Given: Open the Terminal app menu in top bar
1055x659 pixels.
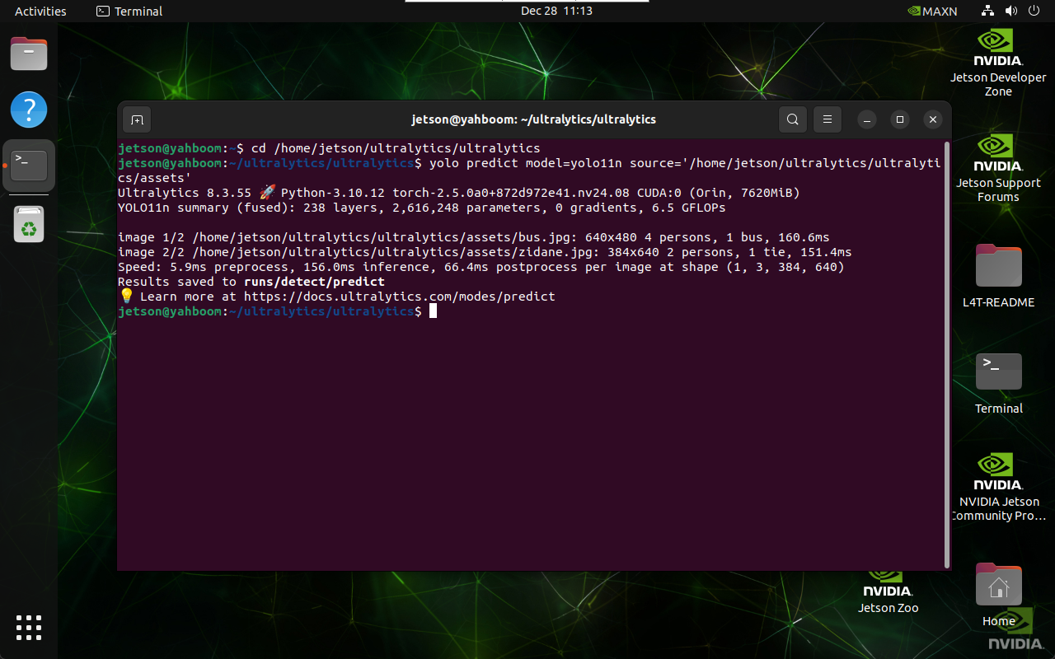Looking at the screenshot, I should pos(129,11).
